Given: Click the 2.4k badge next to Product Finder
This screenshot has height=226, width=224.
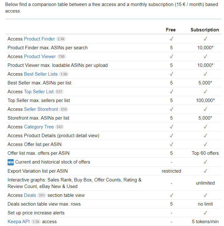Looking at the screenshot, I should [x=61, y=39].
